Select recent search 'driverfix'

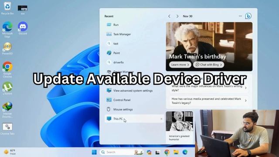click(x=134, y=62)
